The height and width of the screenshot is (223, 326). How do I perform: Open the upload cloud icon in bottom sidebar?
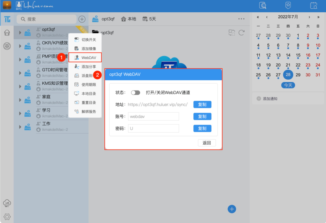[x=7, y=203]
